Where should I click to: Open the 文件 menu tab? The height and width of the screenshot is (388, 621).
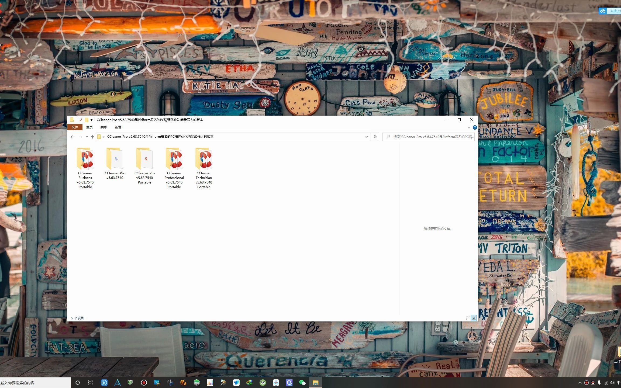(x=75, y=127)
